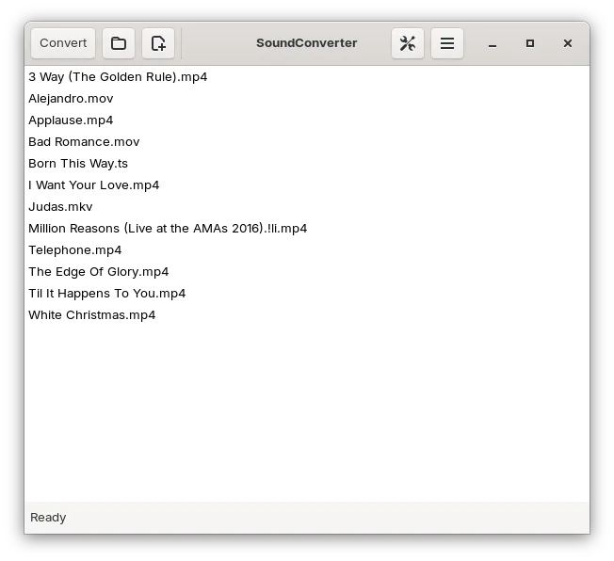614x561 pixels.
Task: Select the Alejandro.mov file
Action: click(x=71, y=99)
